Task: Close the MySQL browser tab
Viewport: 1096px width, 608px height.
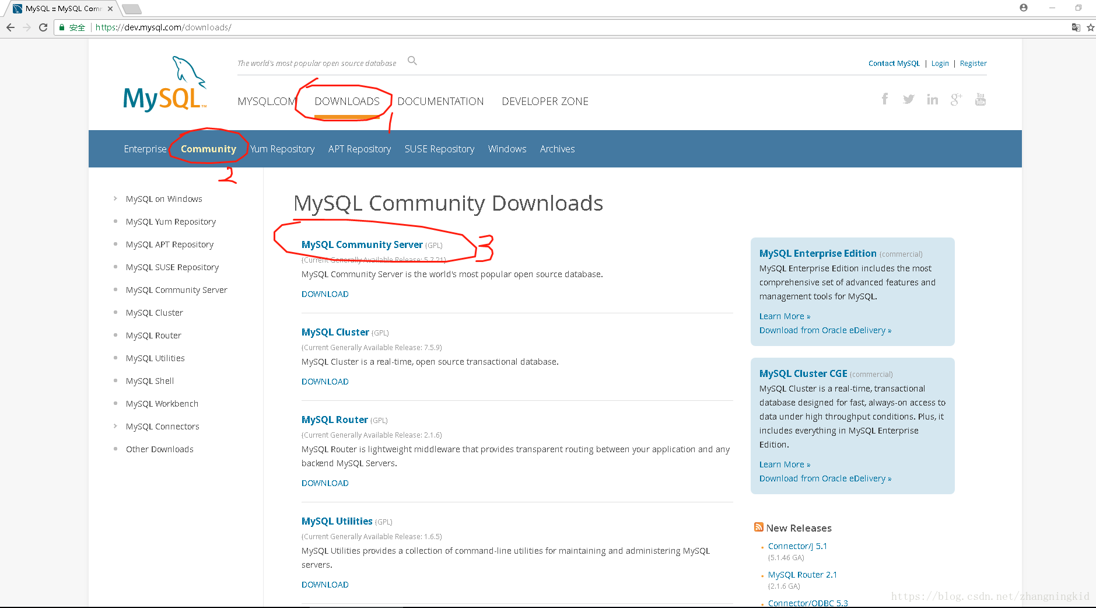Action: tap(110, 9)
